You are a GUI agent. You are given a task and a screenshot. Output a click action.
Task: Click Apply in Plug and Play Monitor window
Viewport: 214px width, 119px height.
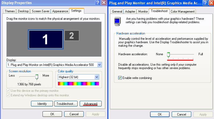pos(203,114)
